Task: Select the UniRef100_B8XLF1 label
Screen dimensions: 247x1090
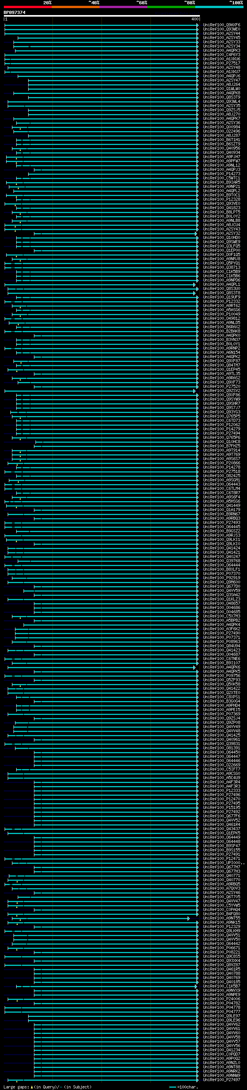Action: (222, 569)
